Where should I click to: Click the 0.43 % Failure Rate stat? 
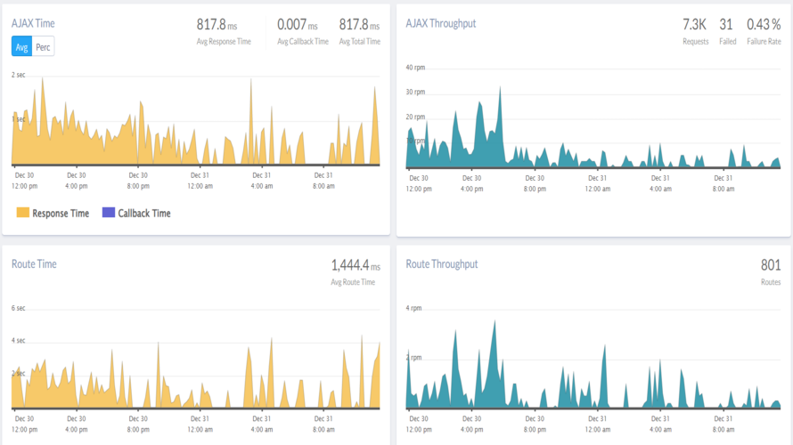point(764,31)
